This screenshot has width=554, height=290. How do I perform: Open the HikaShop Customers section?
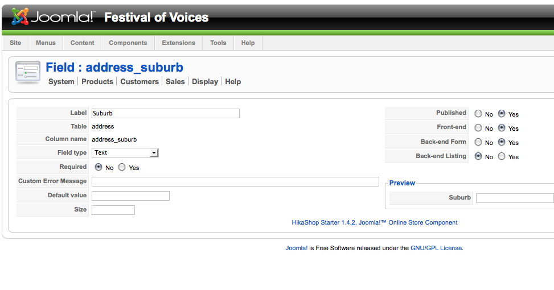pyautogui.click(x=139, y=82)
